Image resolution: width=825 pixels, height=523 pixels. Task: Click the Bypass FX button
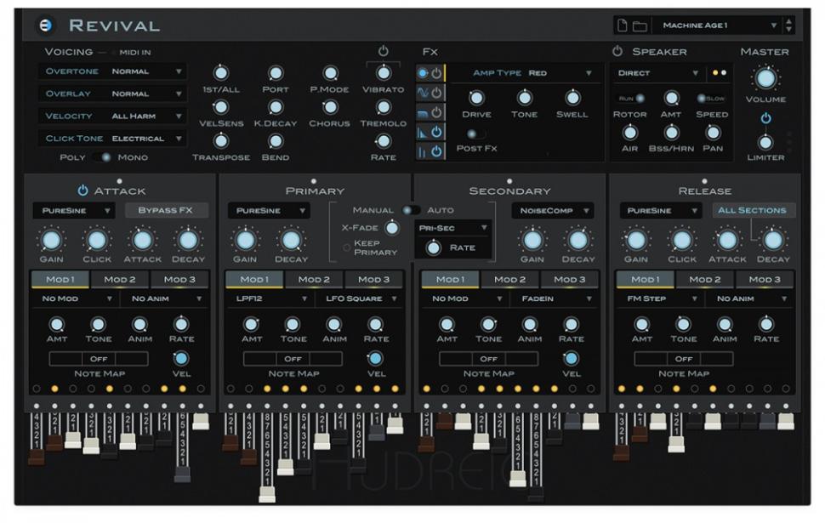pos(166,210)
